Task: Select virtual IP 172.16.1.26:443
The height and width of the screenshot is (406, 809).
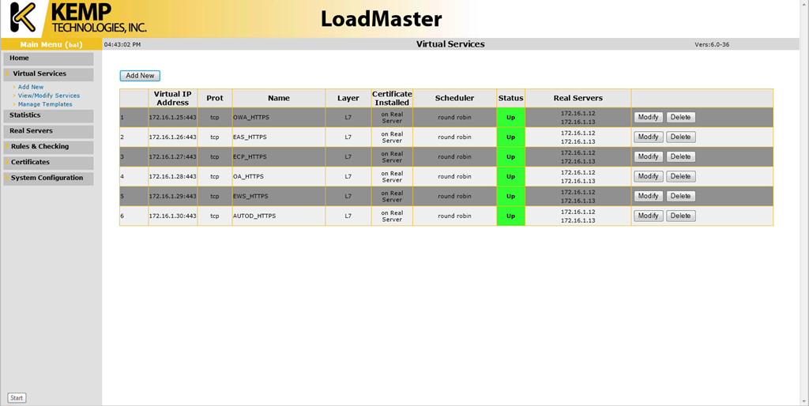Action: (173, 137)
